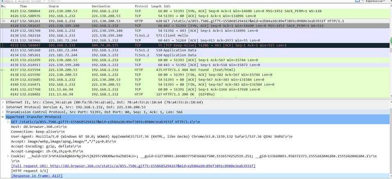Select the Accept-Encoding header line

(x=46, y=146)
